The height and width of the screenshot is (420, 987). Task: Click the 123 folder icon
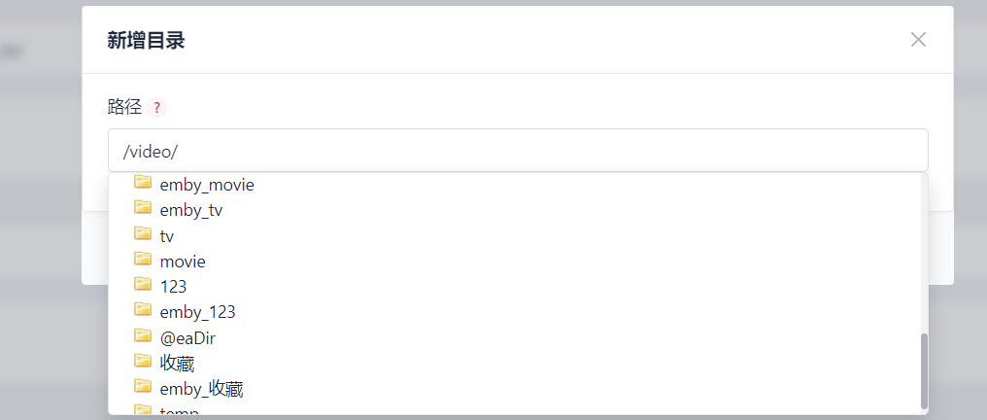(x=143, y=283)
